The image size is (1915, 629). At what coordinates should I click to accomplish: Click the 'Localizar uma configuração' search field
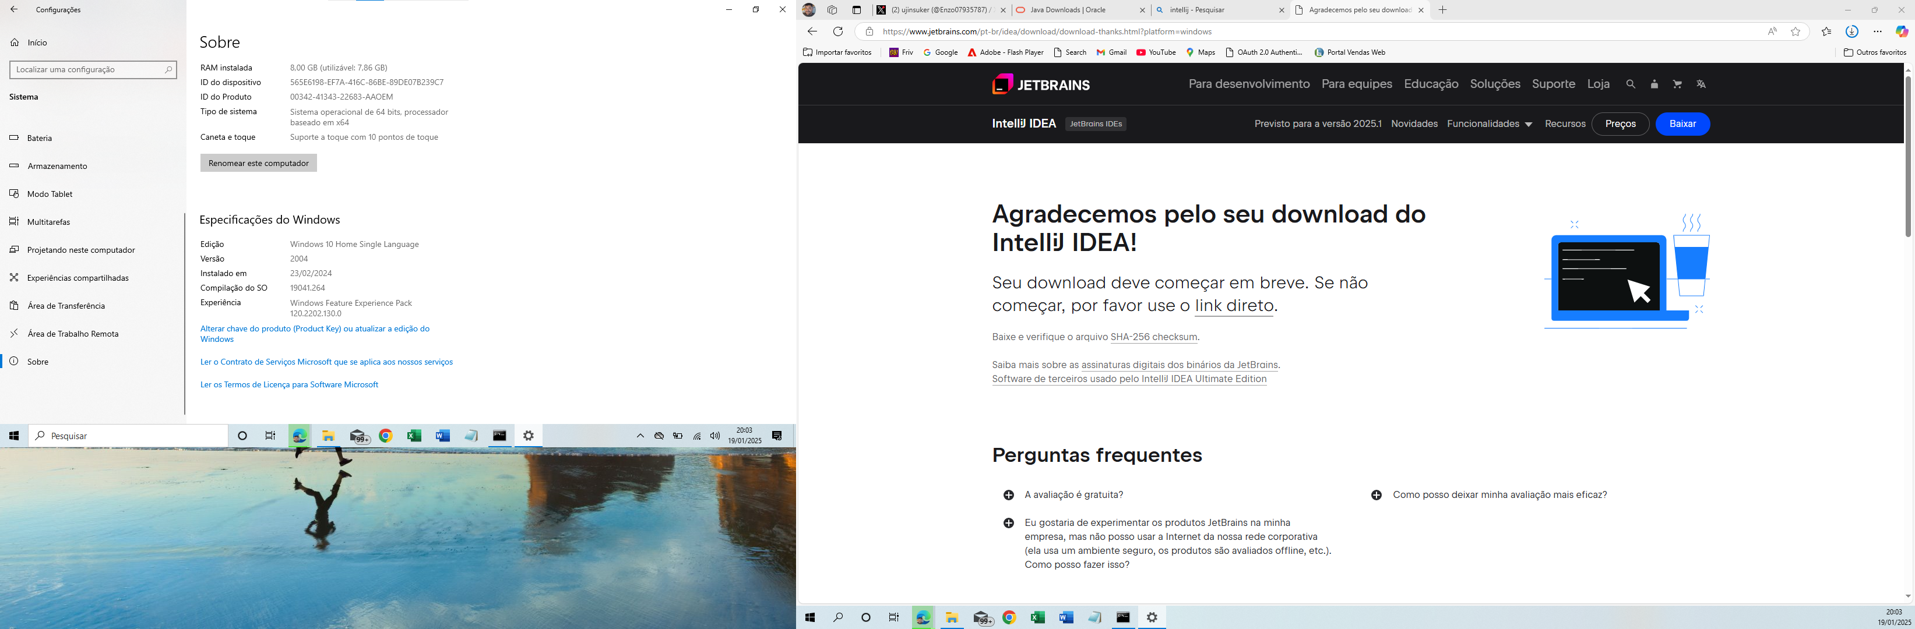(x=93, y=69)
